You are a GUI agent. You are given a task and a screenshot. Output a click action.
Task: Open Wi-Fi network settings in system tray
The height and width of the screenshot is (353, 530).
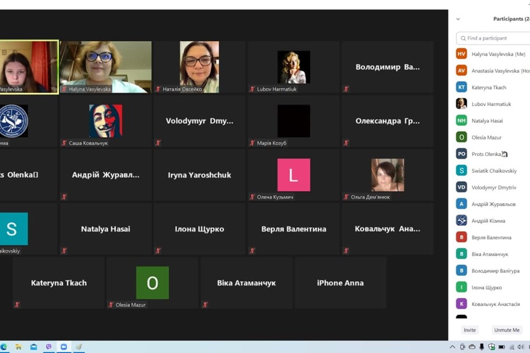(x=512, y=347)
